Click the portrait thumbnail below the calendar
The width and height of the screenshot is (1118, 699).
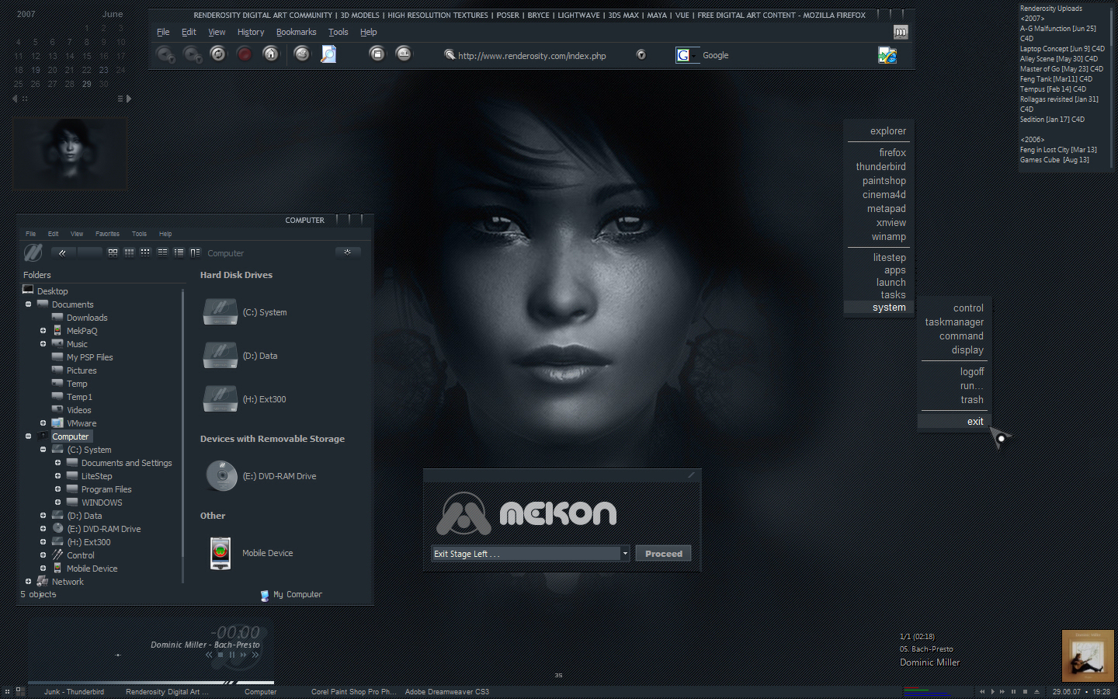(70, 154)
